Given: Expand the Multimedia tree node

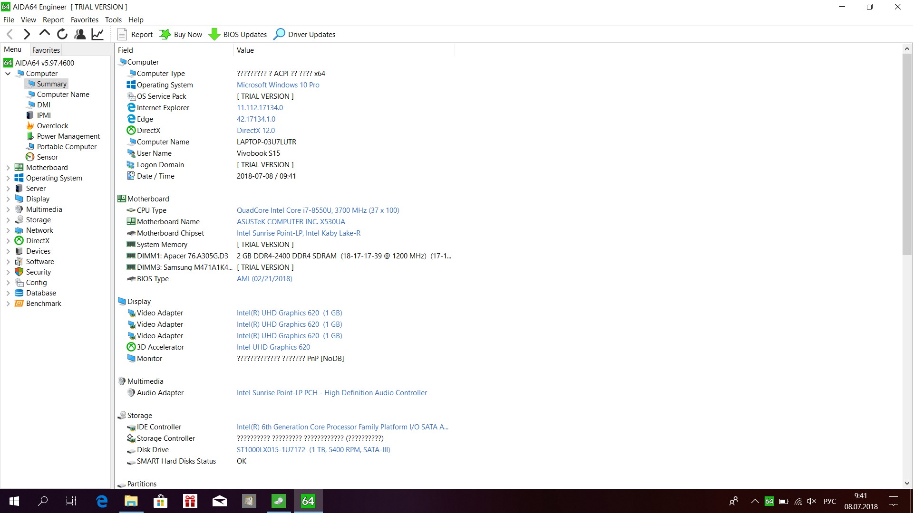Looking at the screenshot, I should point(8,209).
